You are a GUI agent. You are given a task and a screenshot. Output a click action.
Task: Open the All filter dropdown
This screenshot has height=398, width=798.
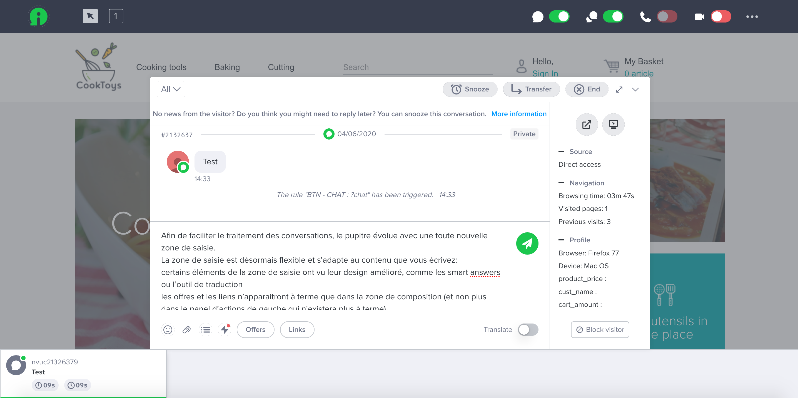(171, 89)
